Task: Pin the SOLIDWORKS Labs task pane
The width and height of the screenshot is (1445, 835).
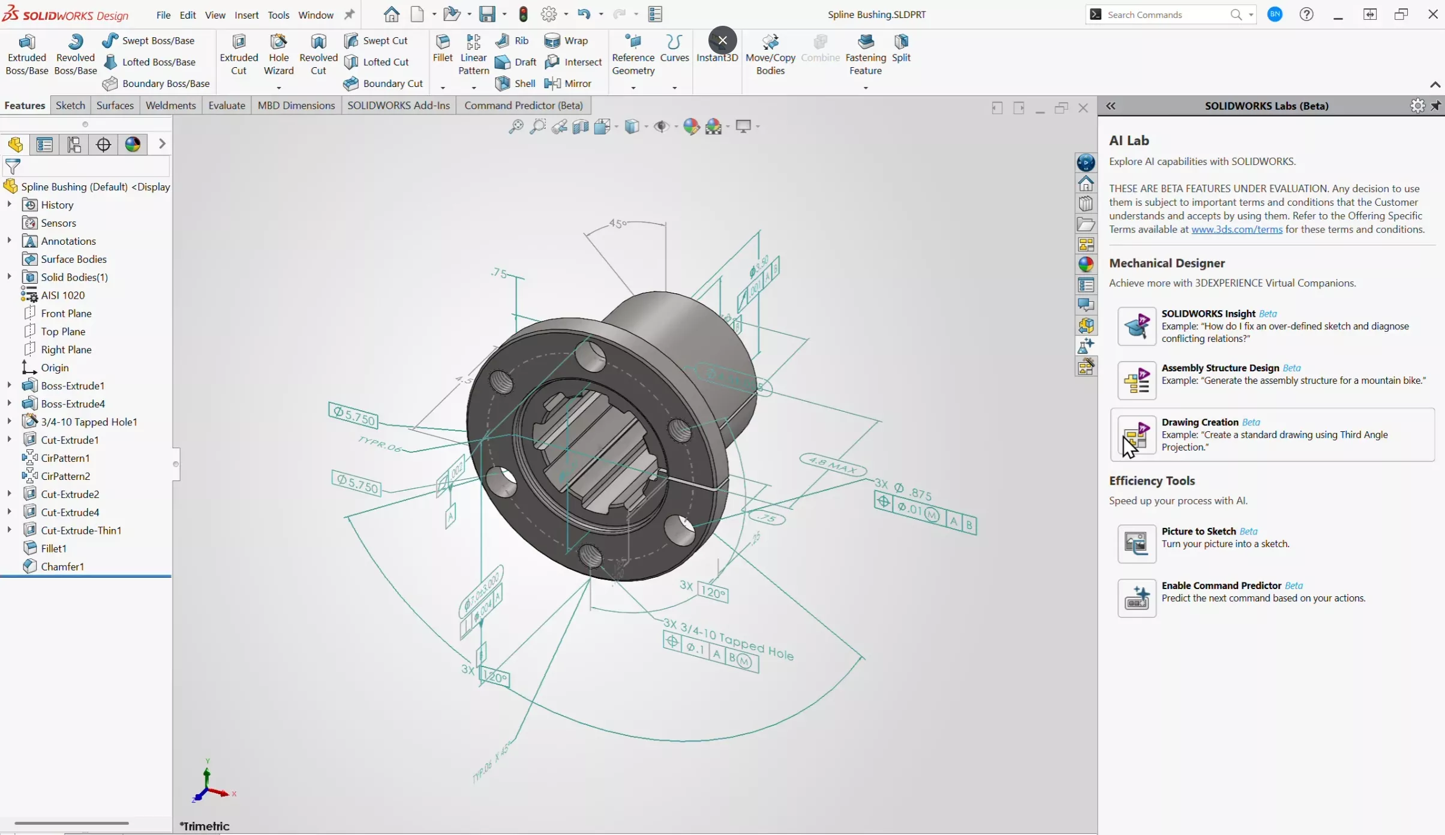Action: click(x=1437, y=106)
